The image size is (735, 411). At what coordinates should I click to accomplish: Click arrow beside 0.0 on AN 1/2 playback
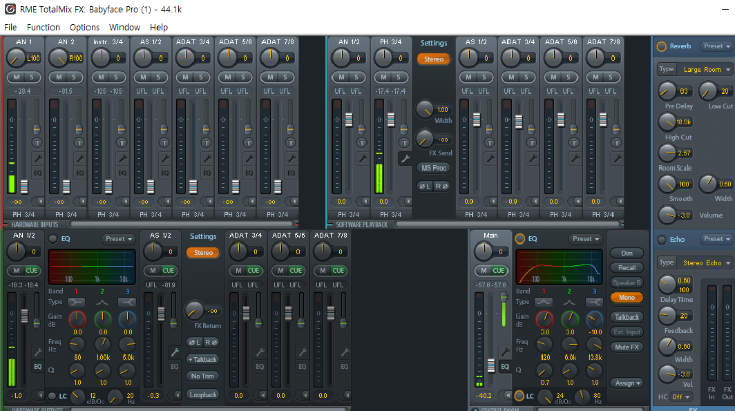365,202
